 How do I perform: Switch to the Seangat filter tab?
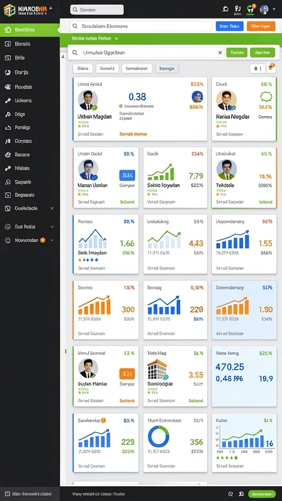(x=167, y=68)
